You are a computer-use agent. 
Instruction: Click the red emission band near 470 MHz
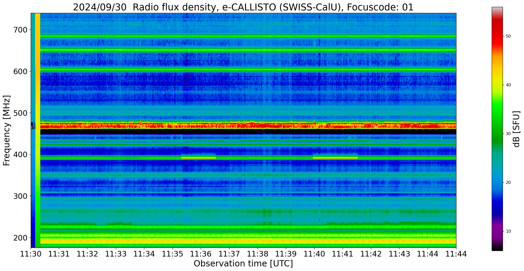pyautogui.click(x=248, y=125)
